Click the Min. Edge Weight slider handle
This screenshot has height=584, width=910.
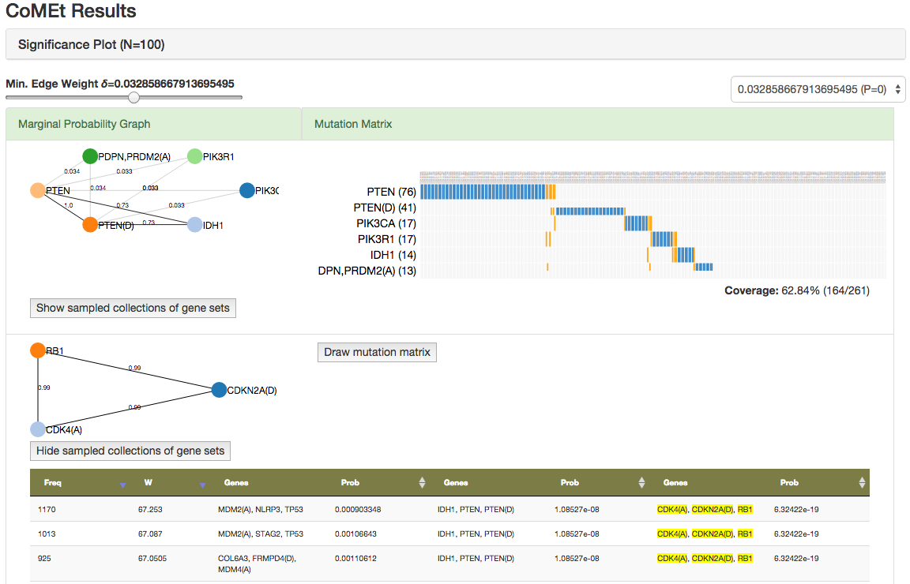133,98
